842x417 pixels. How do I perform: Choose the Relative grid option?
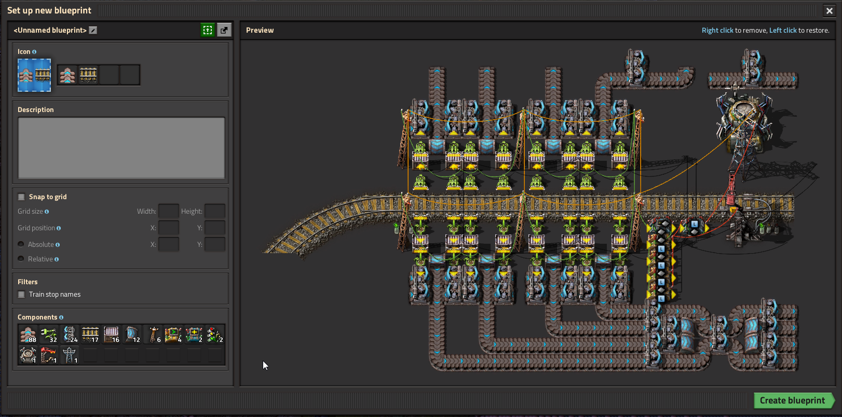pyautogui.click(x=21, y=259)
